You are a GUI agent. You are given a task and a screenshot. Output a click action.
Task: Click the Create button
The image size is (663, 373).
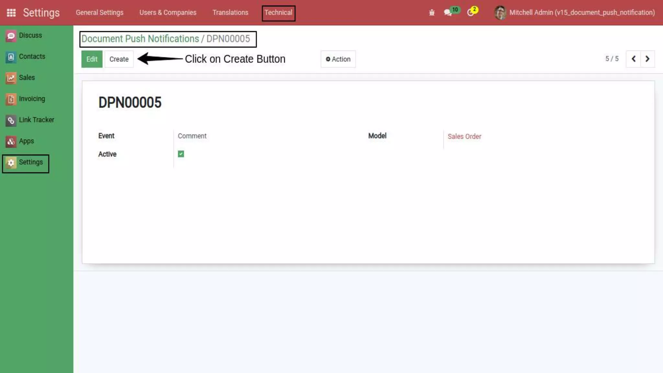click(119, 59)
